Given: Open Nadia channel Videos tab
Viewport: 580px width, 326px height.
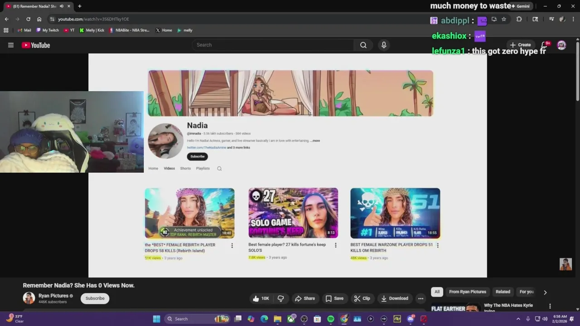Looking at the screenshot, I should (x=169, y=168).
